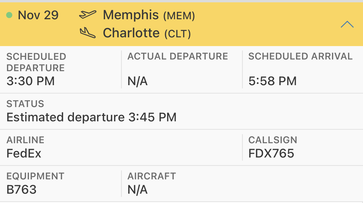
Task: Tap the scheduled departure 3:30 PM
Action: [x=30, y=81]
